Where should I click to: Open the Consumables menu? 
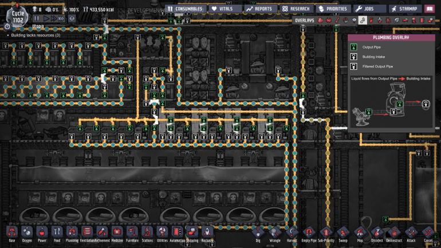(186, 9)
